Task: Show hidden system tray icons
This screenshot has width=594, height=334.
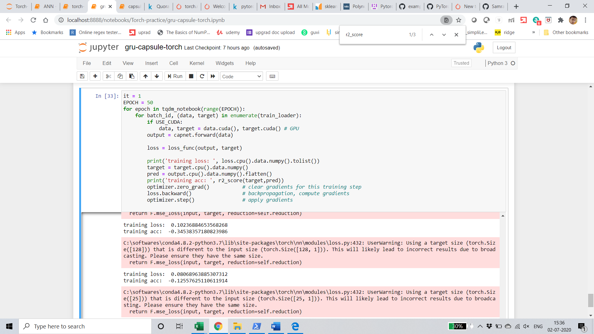Action: 480,326
